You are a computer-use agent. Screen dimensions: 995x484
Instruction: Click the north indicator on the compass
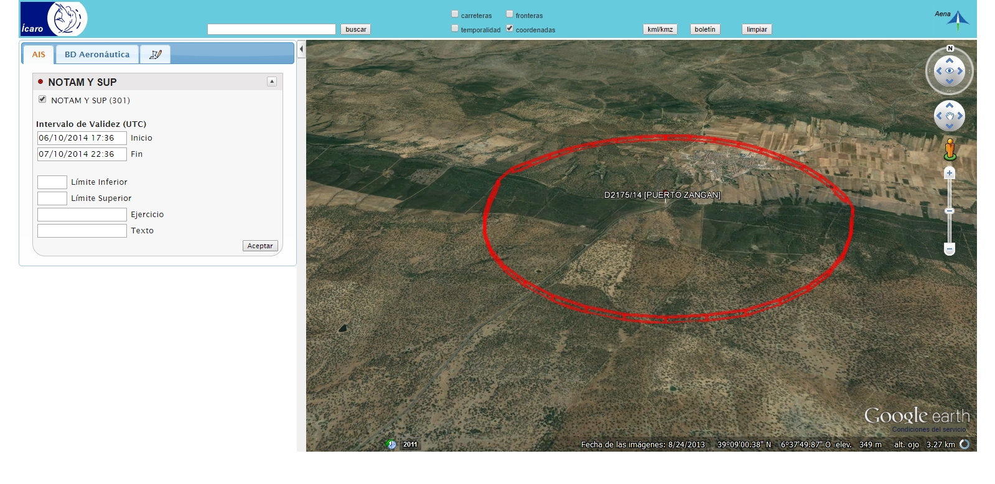tap(950, 49)
